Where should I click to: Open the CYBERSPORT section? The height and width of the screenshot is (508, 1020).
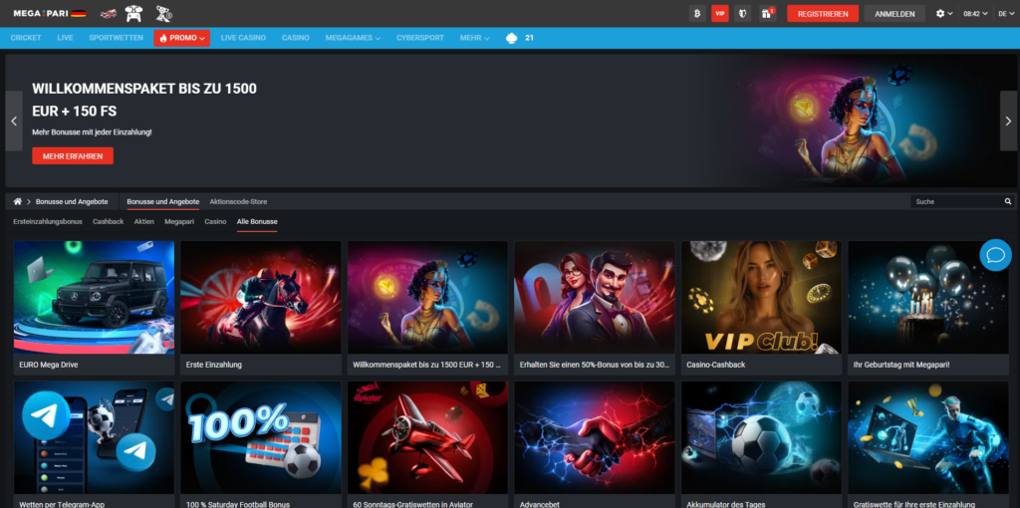[420, 39]
